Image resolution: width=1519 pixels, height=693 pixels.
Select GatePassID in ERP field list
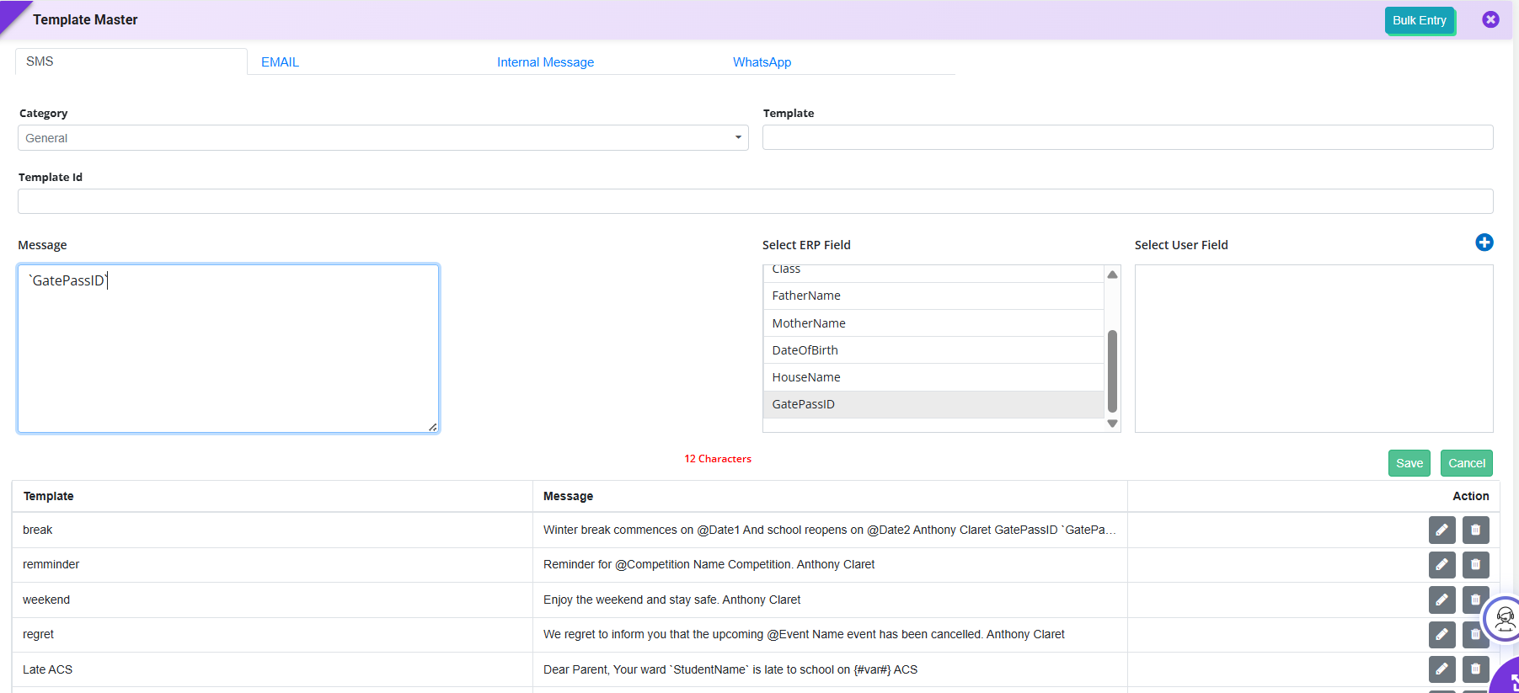click(x=933, y=404)
